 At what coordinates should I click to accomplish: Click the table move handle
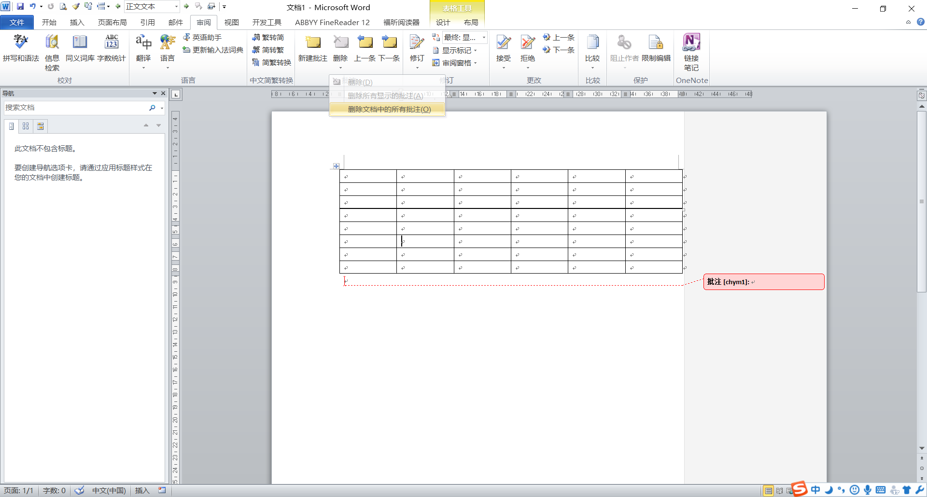pyautogui.click(x=336, y=166)
